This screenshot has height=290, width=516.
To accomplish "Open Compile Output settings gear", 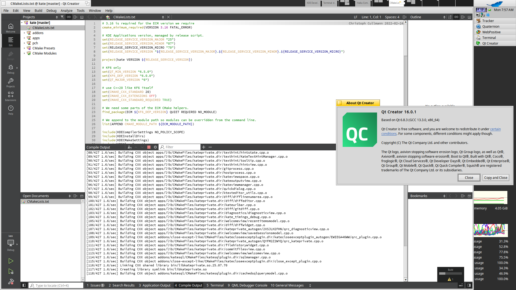I will (155, 147).
